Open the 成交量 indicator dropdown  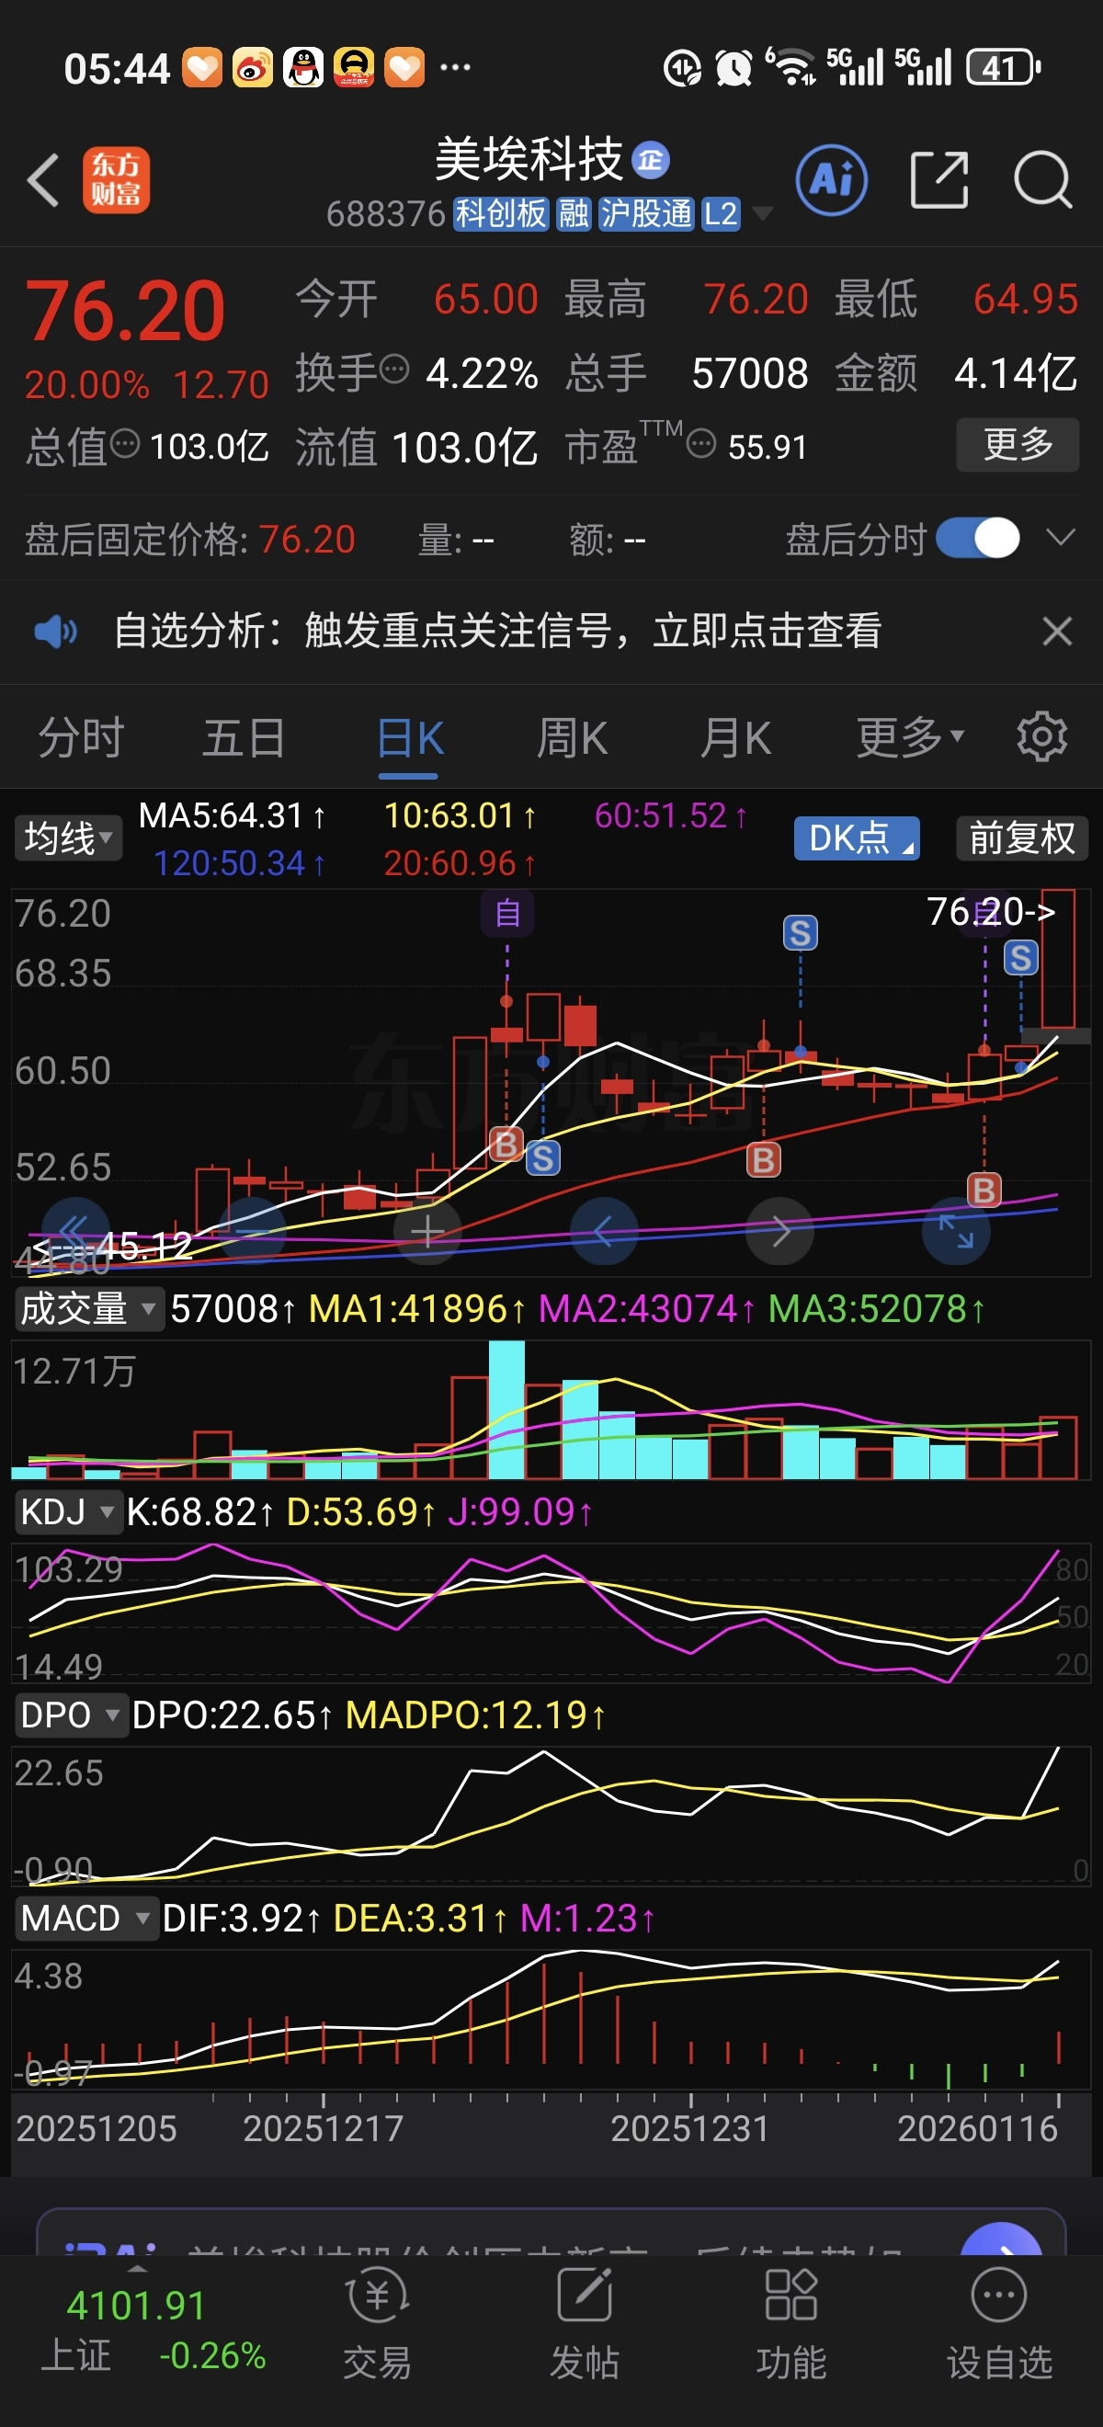pyautogui.click(x=88, y=1307)
